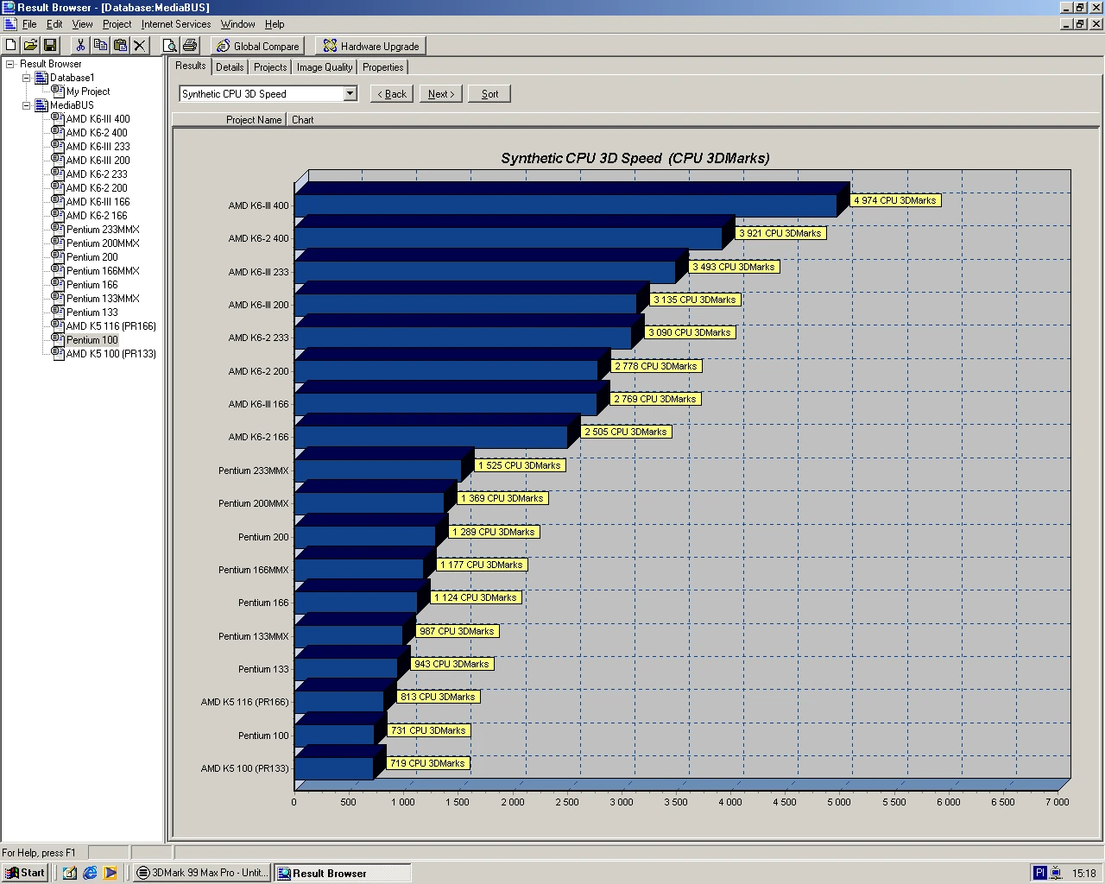Click the Paste clipboard icon

click(120, 46)
